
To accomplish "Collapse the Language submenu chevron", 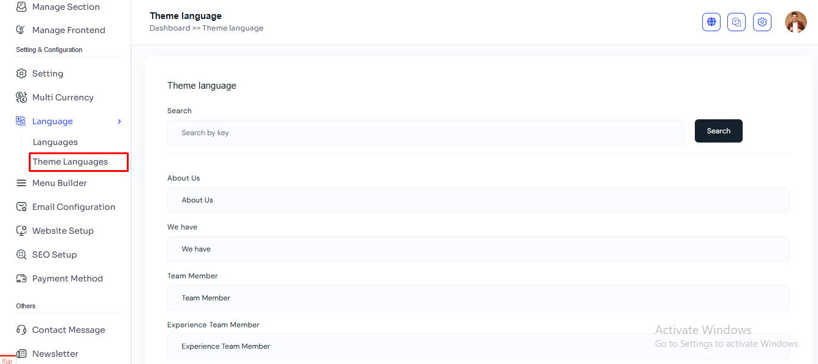I will pyautogui.click(x=119, y=122).
